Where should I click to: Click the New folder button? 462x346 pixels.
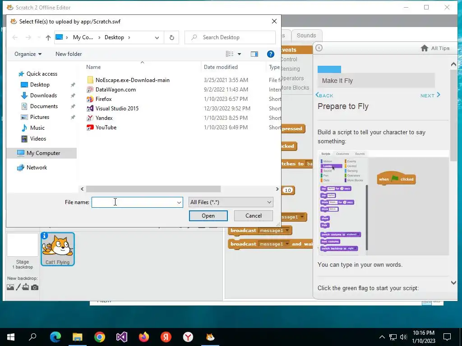(69, 54)
